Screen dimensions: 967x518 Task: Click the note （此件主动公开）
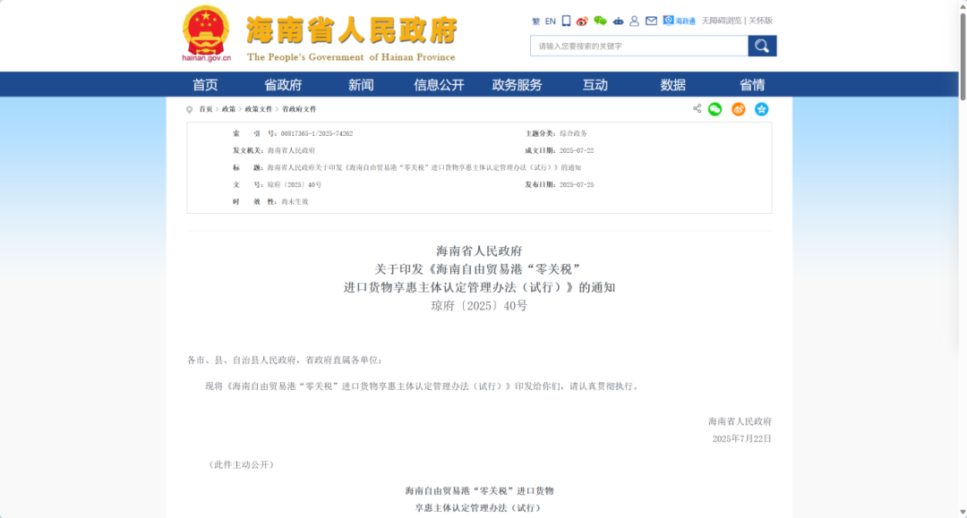[x=241, y=464]
